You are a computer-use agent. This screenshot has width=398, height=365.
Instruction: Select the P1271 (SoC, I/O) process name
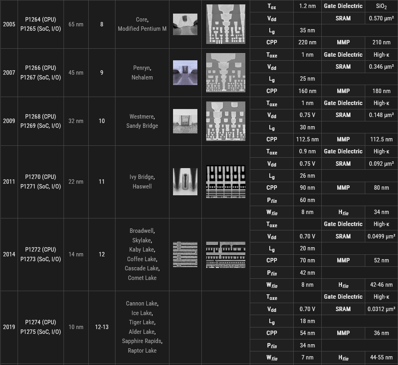tap(41, 186)
